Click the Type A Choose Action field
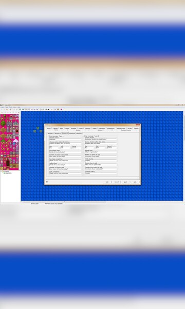The width and height of the screenshot is (185, 309). (65, 140)
